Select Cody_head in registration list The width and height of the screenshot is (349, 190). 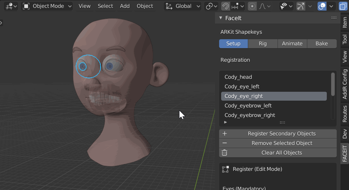coord(274,77)
